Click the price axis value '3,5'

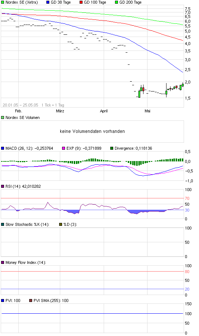pyautogui.click(x=188, y=51)
